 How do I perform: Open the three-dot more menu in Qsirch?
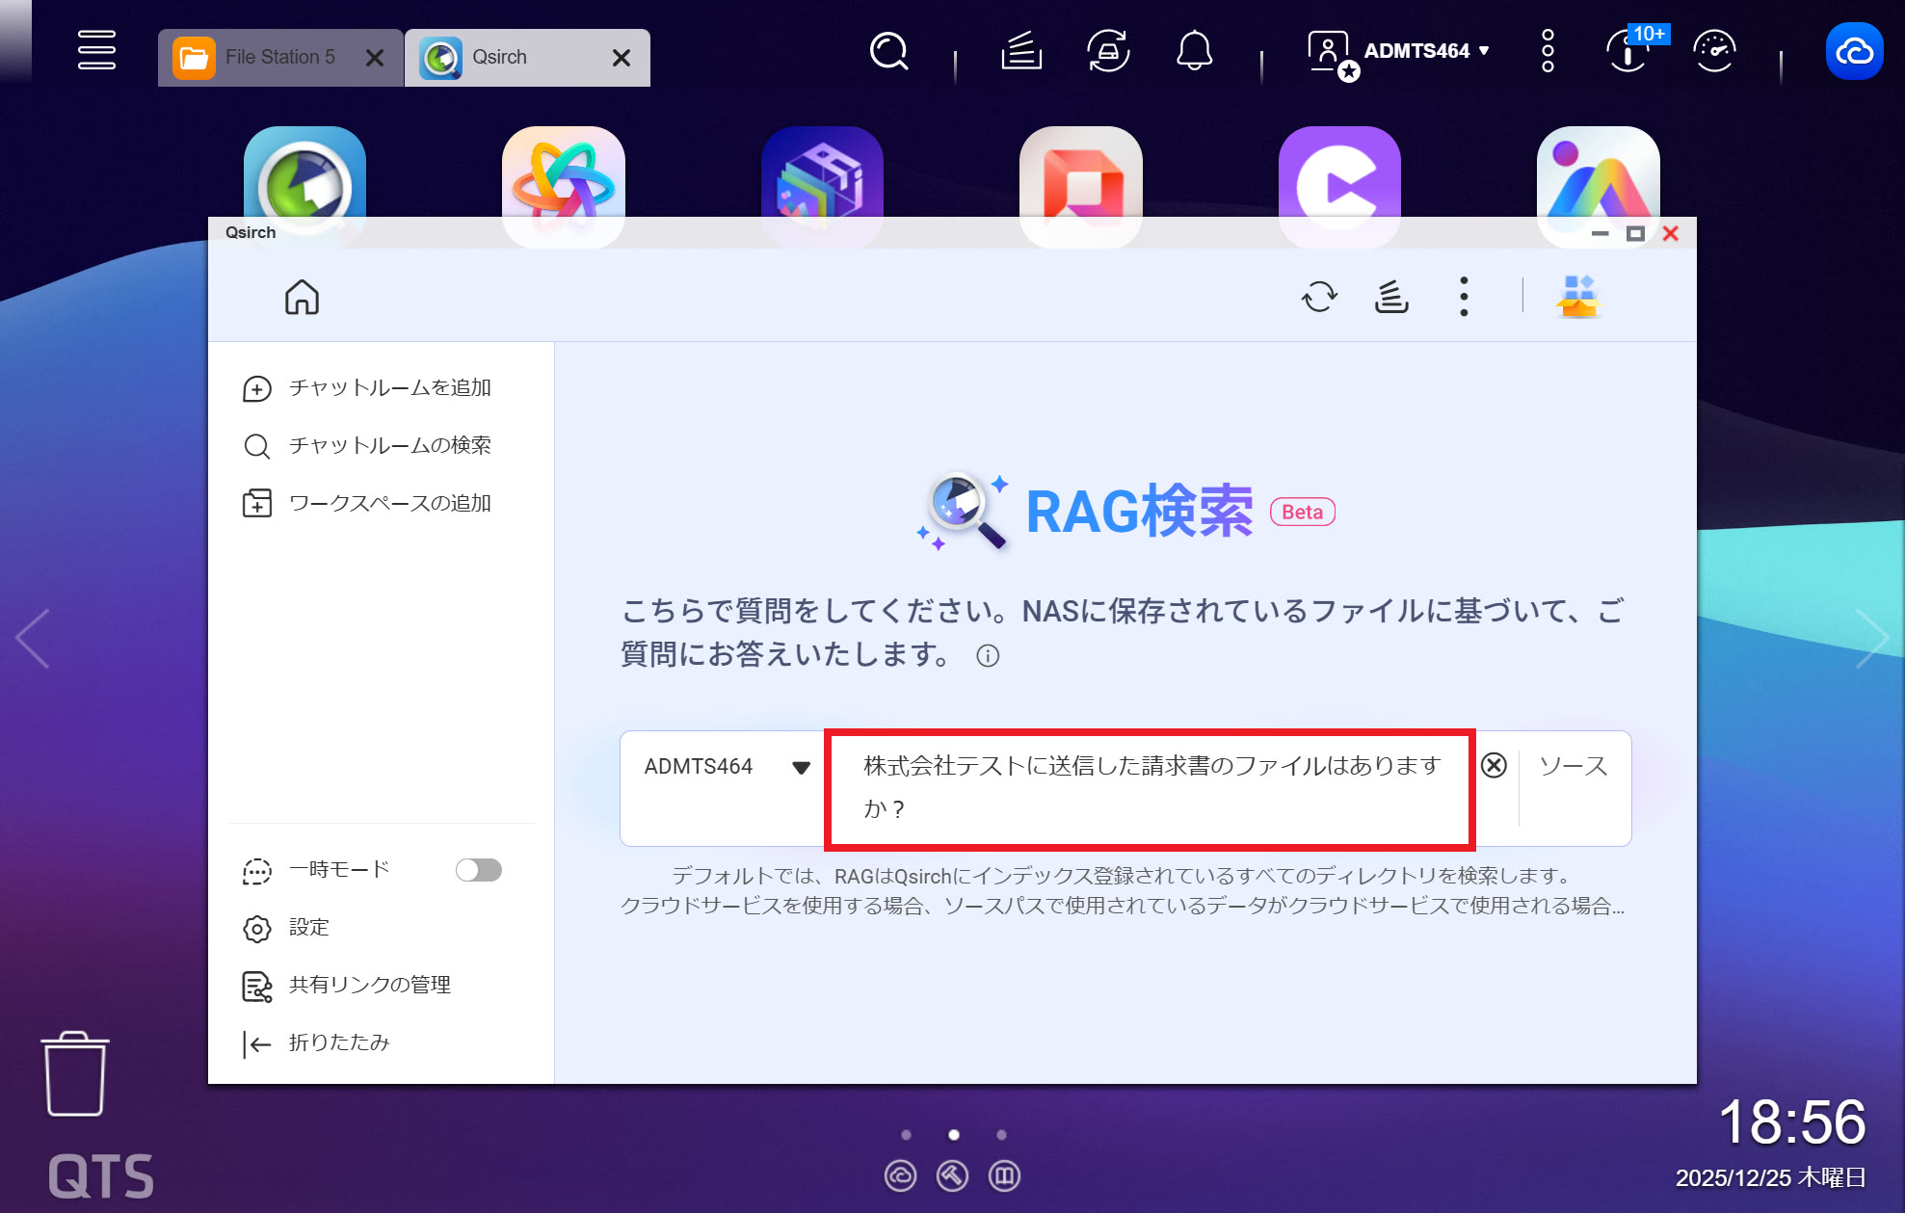click(1463, 297)
